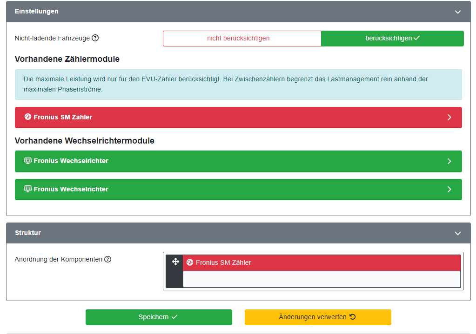Click the 'Vorhandene Wechselrichtermodule' heading
Screen dimensions: 476x334
84,141
